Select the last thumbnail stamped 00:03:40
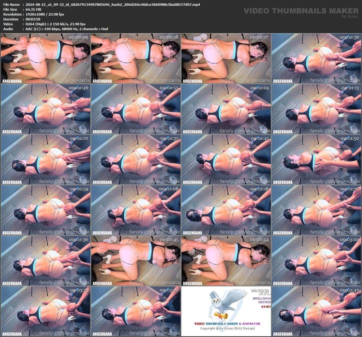 tap(316, 311)
